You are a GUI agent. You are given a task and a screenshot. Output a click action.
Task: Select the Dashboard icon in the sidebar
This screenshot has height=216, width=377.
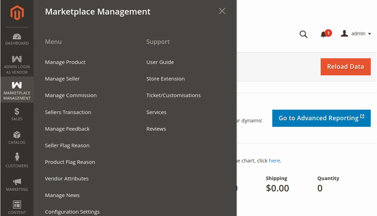(17, 36)
